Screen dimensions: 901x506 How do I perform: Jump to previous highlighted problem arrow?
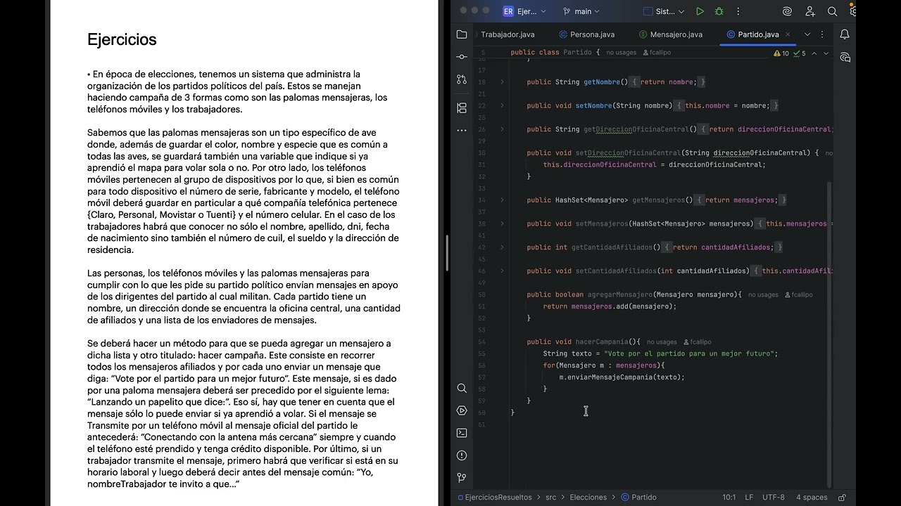coord(814,53)
